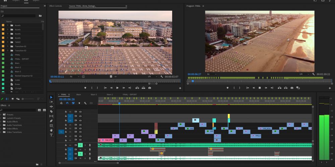Select the Track Select Forward tool

(51, 102)
